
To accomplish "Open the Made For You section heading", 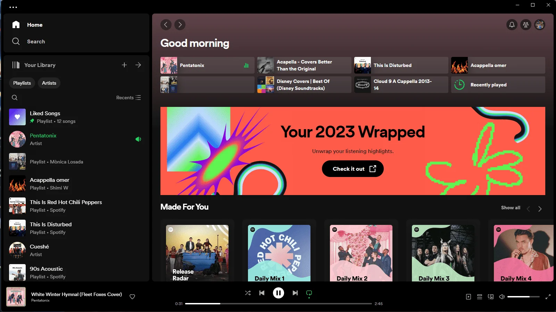I will 184,207.
